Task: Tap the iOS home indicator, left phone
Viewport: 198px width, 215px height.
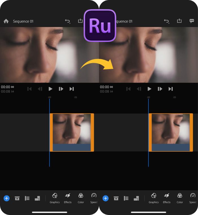Action: tap(49, 212)
